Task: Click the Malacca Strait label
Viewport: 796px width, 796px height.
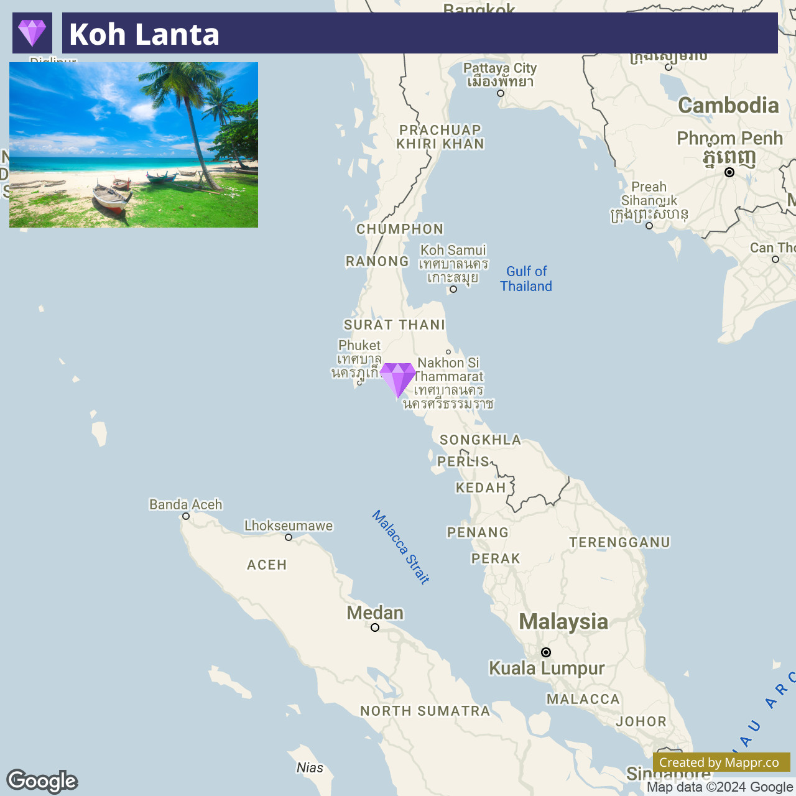Action: (401, 547)
